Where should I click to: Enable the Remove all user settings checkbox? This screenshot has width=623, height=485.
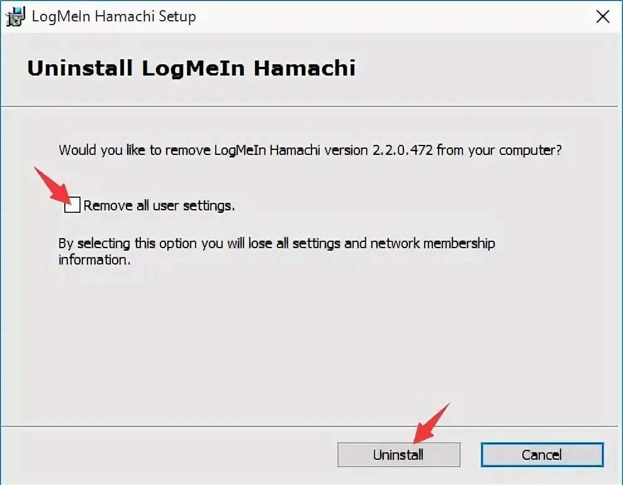pyautogui.click(x=72, y=205)
